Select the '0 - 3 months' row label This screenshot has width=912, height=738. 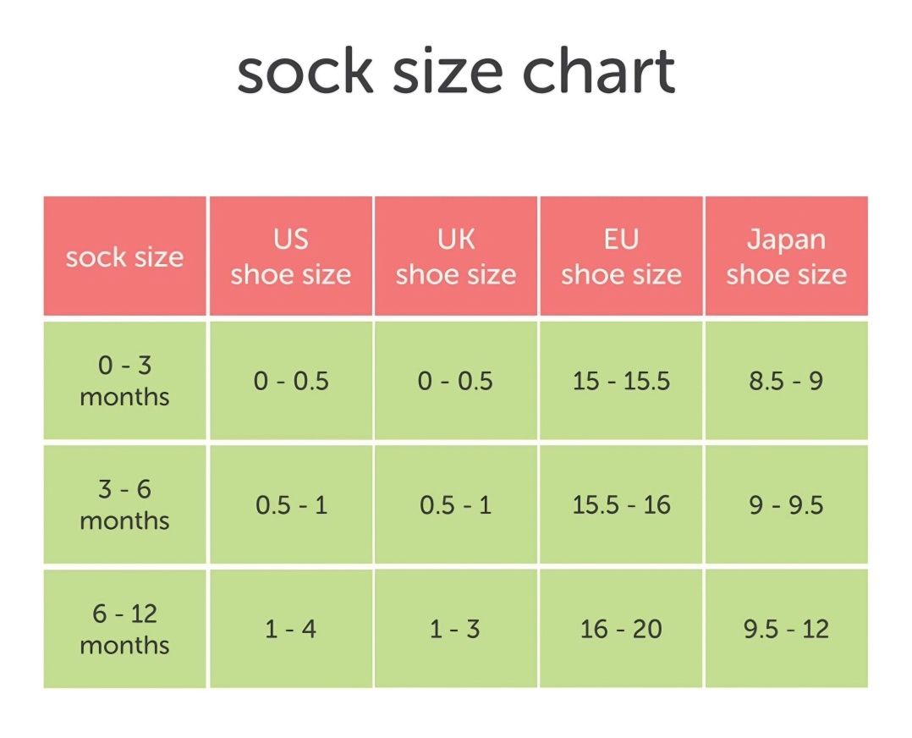[125, 381]
